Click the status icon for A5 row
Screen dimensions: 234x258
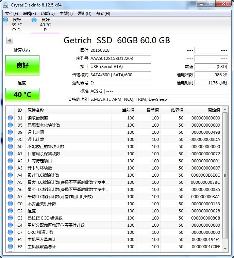10,182
